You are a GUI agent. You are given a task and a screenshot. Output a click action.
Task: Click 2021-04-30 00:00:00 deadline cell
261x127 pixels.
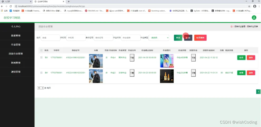pos(147,58)
